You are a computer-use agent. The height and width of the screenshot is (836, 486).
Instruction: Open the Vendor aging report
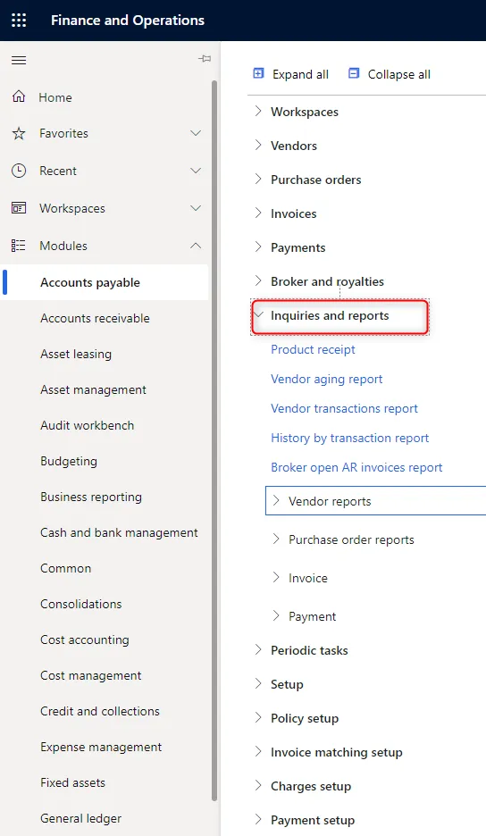(x=326, y=379)
